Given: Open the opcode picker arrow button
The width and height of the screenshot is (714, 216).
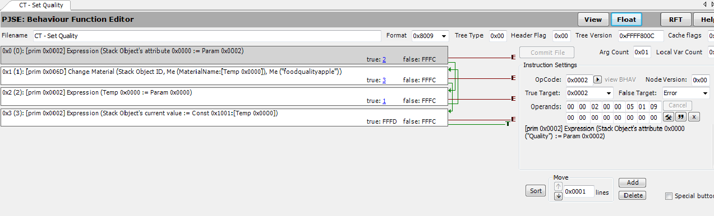Looking at the screenshot, I should 597,79.
